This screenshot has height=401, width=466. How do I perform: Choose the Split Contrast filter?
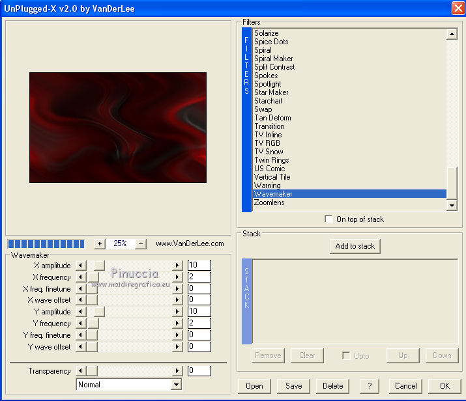[x=274, y=67]
